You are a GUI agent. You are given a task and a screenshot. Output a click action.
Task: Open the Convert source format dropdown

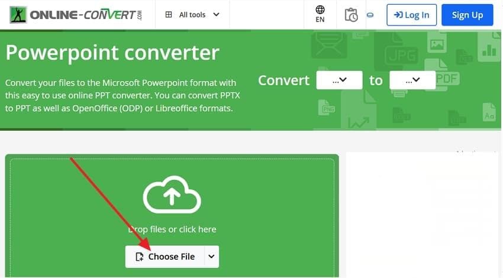pyautogui.click(x=339, y=80)
